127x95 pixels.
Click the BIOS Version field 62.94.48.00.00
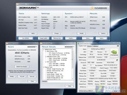101,60
